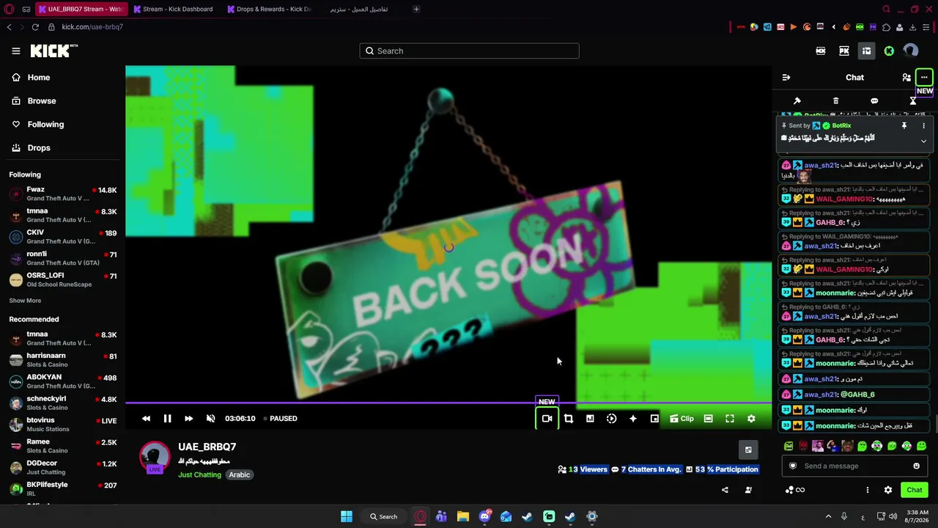
Task: Click the video progress bar
Action: click(448, 403)
